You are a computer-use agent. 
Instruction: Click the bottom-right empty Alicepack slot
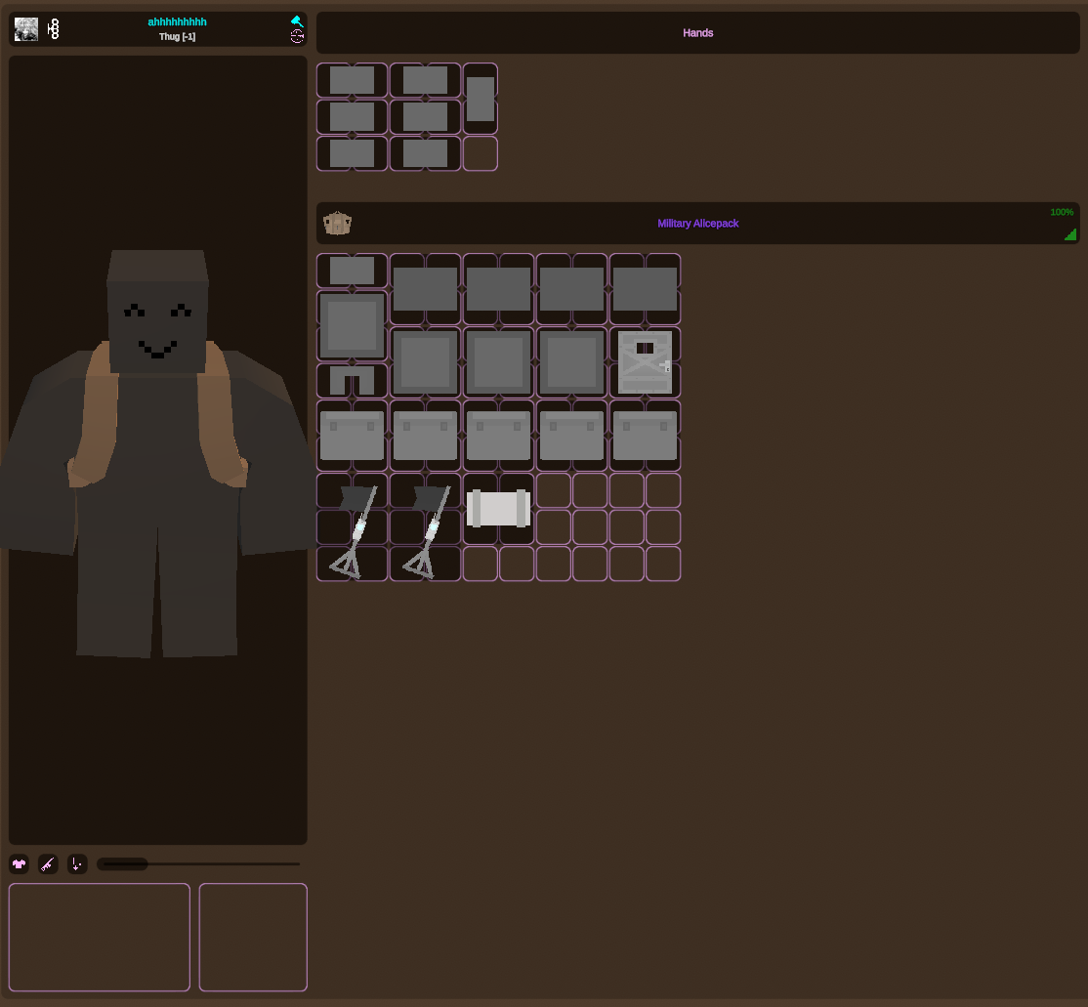(662, 564)
